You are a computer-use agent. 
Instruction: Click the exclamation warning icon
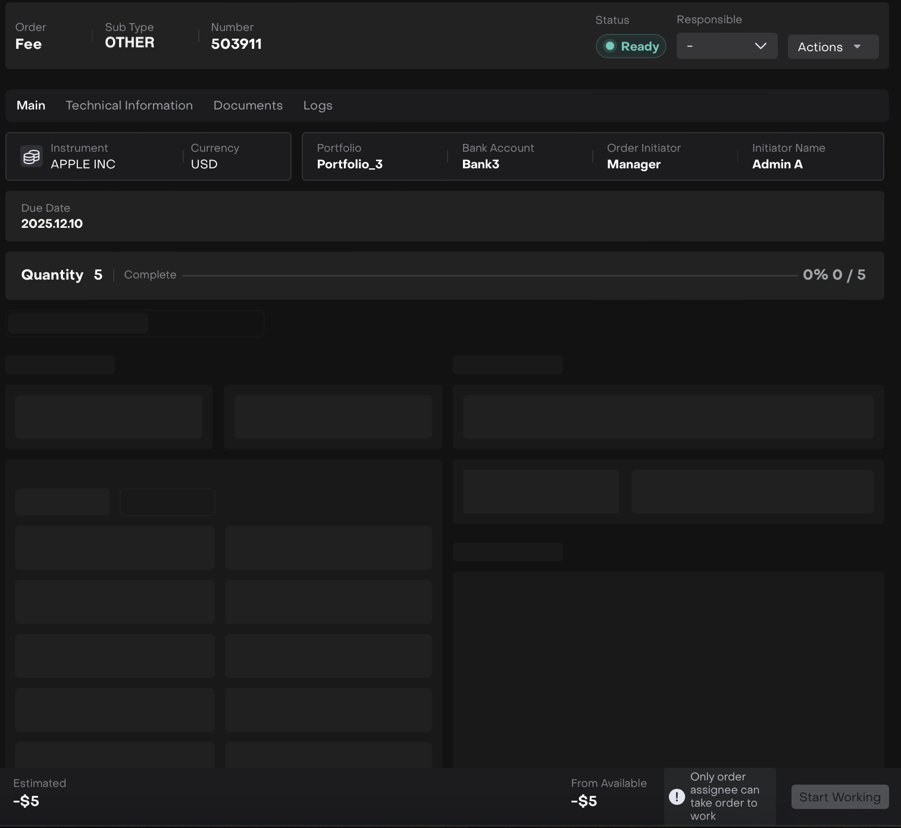[x=677, y=796]
